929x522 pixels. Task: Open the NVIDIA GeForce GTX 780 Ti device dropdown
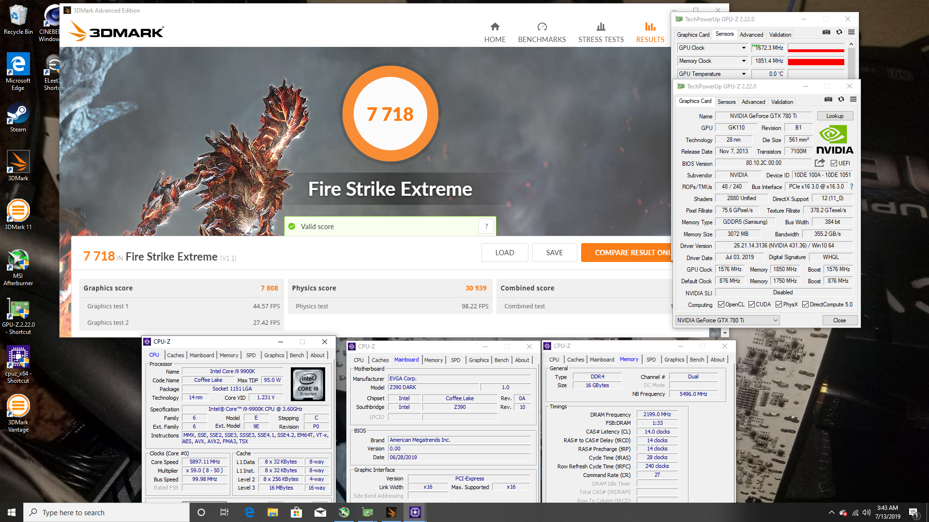(x=727, y=320)
